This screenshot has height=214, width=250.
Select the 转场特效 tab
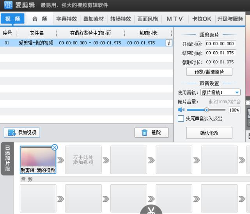tap(121, 19)
